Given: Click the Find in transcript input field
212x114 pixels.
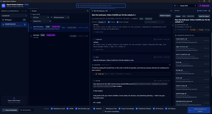Looking at the screenshot, I should point(154,22).
